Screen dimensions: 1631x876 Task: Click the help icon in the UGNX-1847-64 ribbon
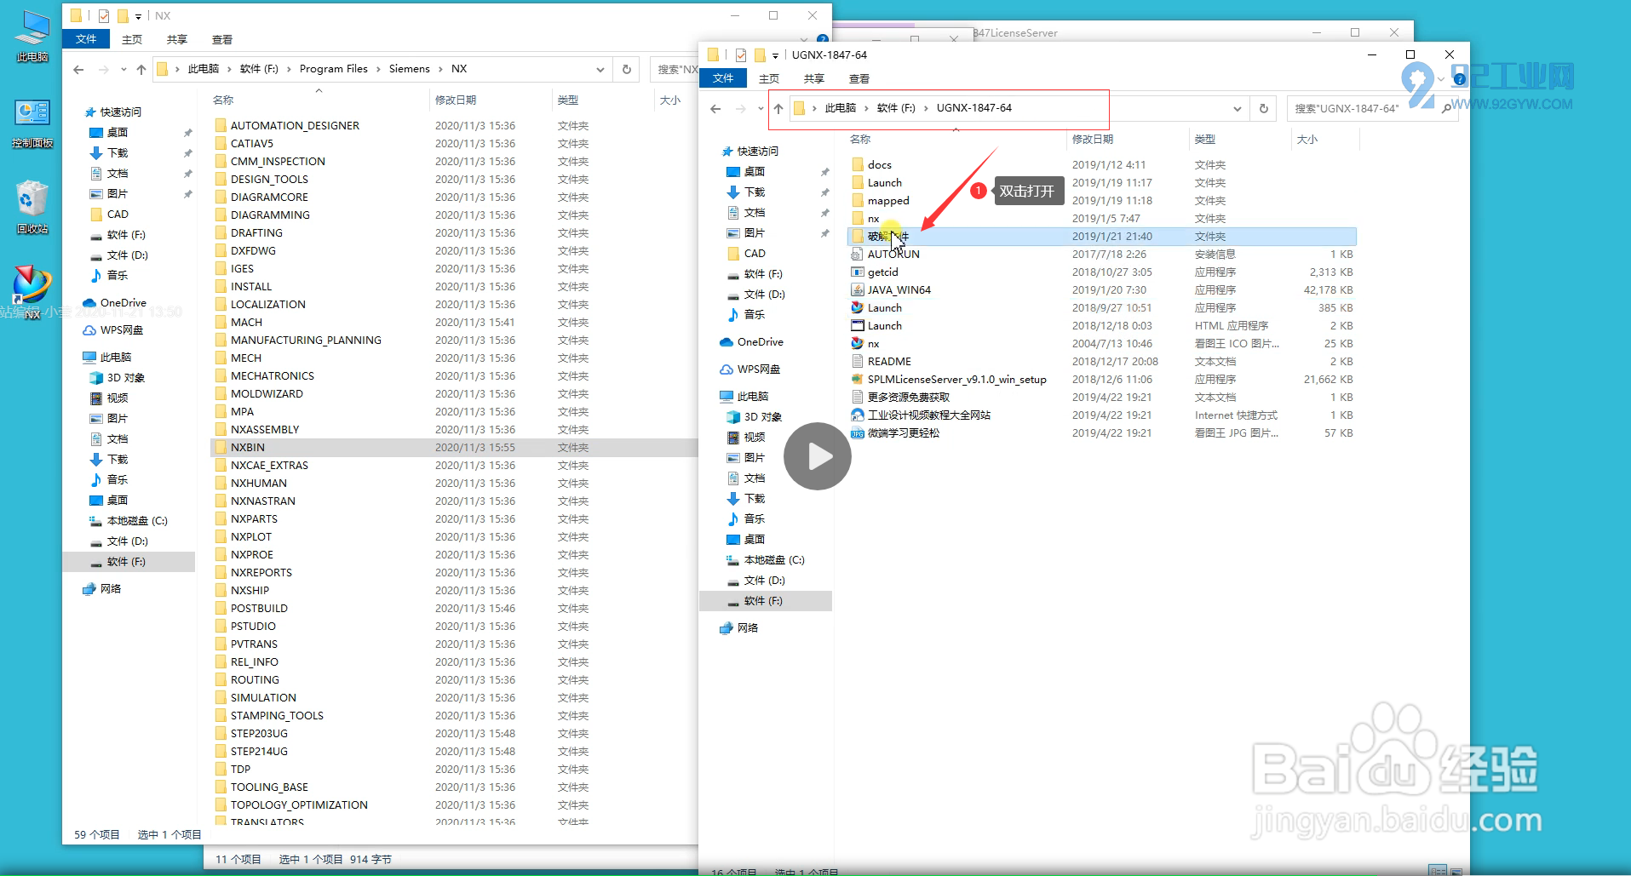pyautogui.click(x=1459, y=79)
